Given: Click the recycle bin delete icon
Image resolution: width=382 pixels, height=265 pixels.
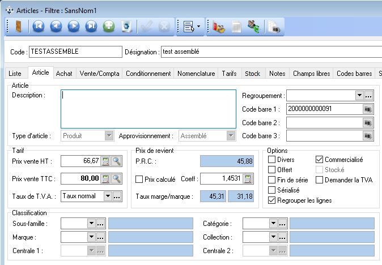Looking at the screenshot, I should (x=128, y=26).
